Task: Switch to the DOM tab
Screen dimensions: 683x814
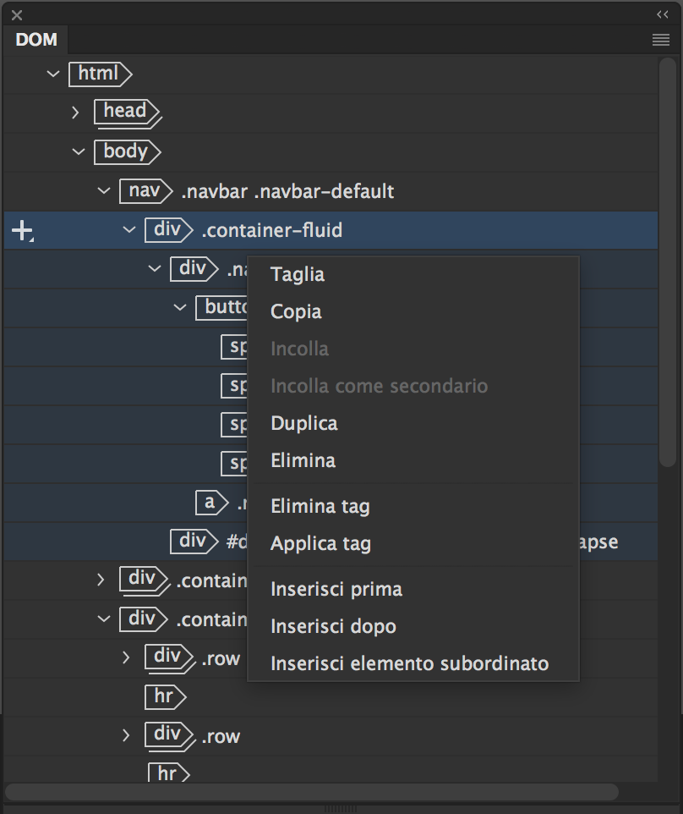Action: click(36, 40)
